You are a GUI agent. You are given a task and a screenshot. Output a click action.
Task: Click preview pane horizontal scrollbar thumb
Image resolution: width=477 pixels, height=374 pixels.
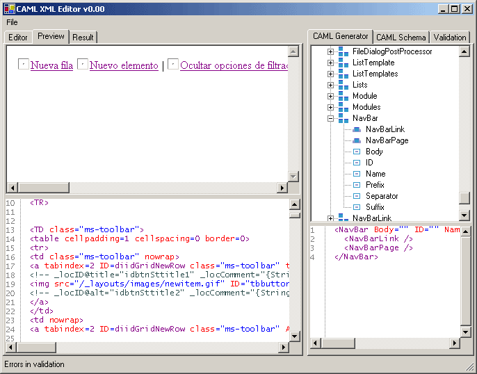(x=44, y=188)
